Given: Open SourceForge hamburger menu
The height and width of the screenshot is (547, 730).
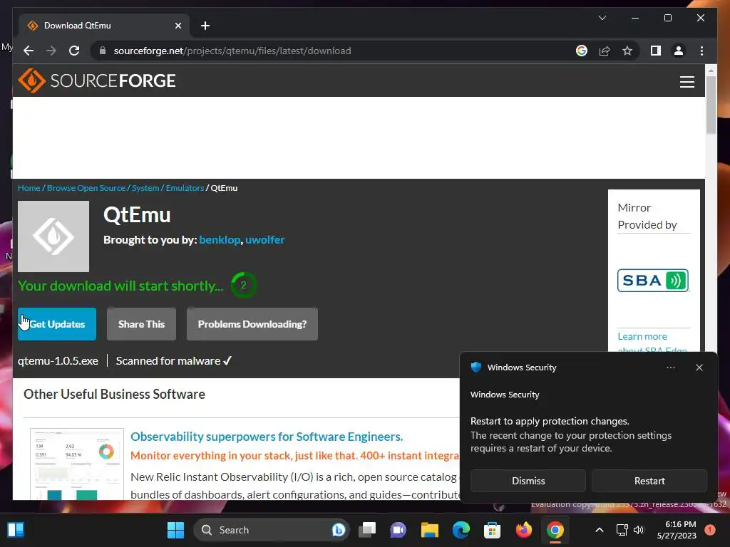Looking at the screenshot, I should click(687, 81).
